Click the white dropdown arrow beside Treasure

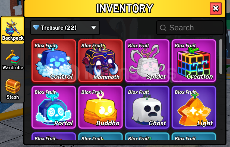[94, 28]
